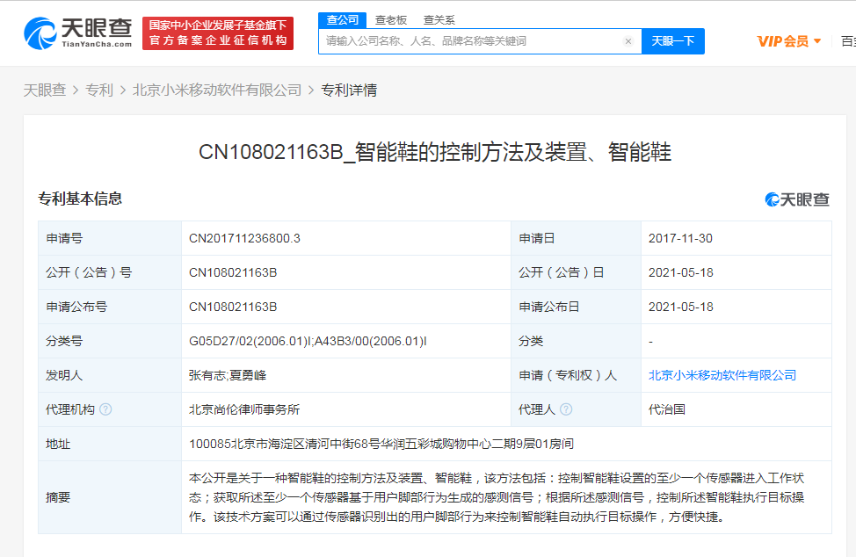Switch to the 查老板 tab

(x=391, y=20)
